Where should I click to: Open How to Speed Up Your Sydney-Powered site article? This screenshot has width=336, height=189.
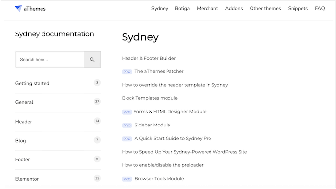[184, 152]
